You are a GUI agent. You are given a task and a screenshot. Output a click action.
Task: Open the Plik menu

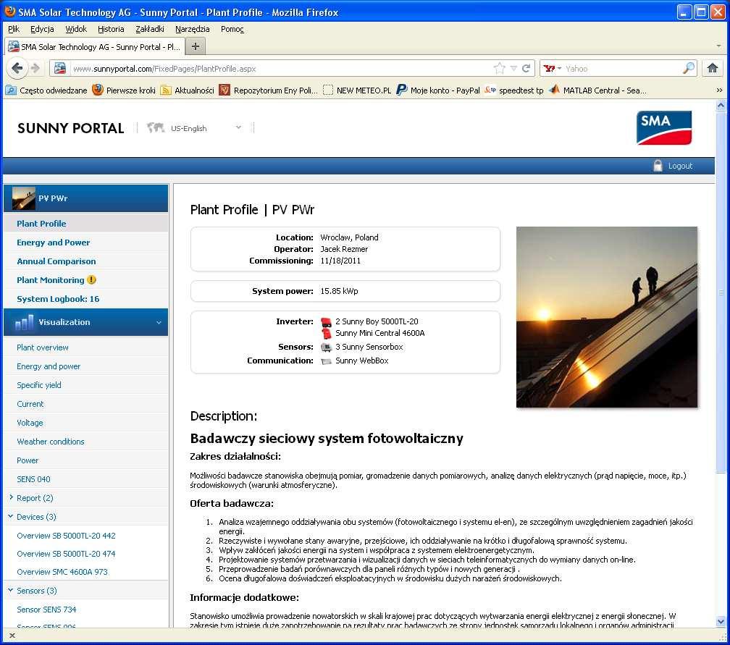(14, 29)
